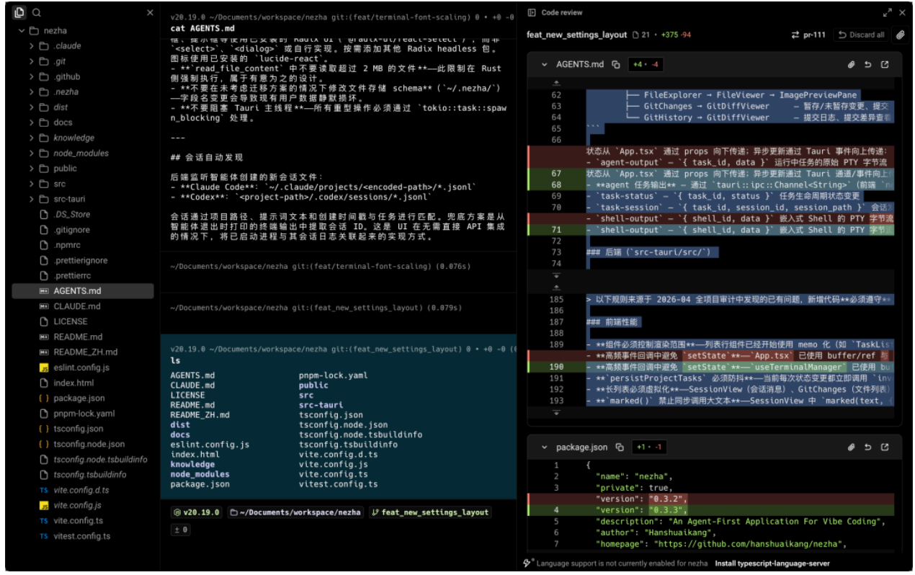Collapse the AGENTS.md diff section

[545, 64]
